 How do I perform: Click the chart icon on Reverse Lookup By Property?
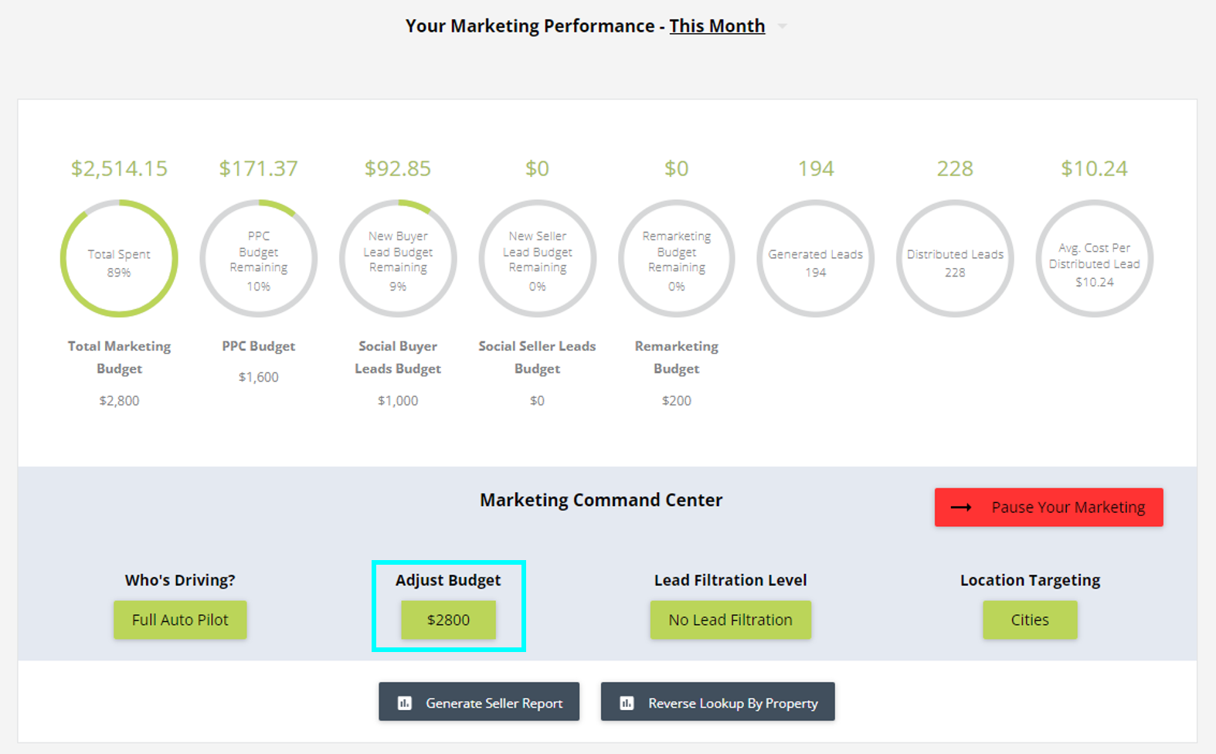click(x=627, y=703)
